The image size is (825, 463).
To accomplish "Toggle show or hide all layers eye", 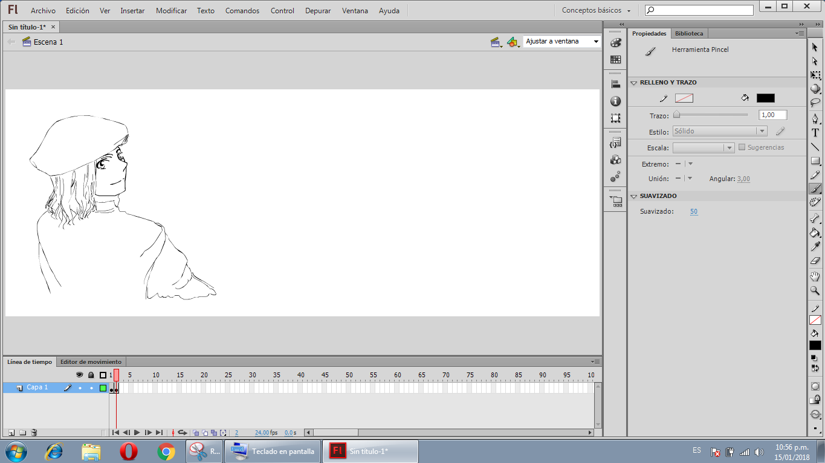I will pos(79,375).
